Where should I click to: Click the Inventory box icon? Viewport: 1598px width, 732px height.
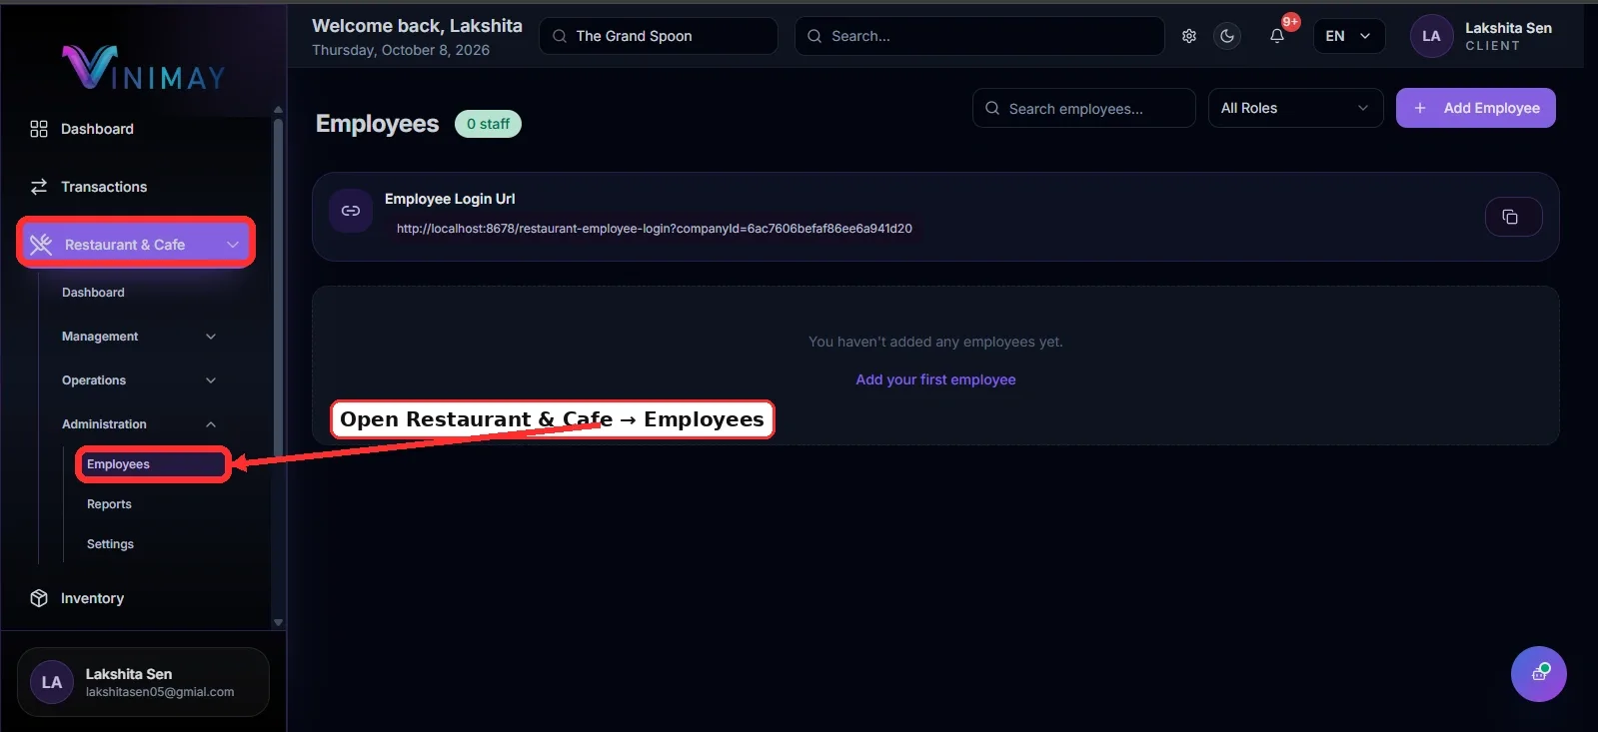click(x=39, y=598)
